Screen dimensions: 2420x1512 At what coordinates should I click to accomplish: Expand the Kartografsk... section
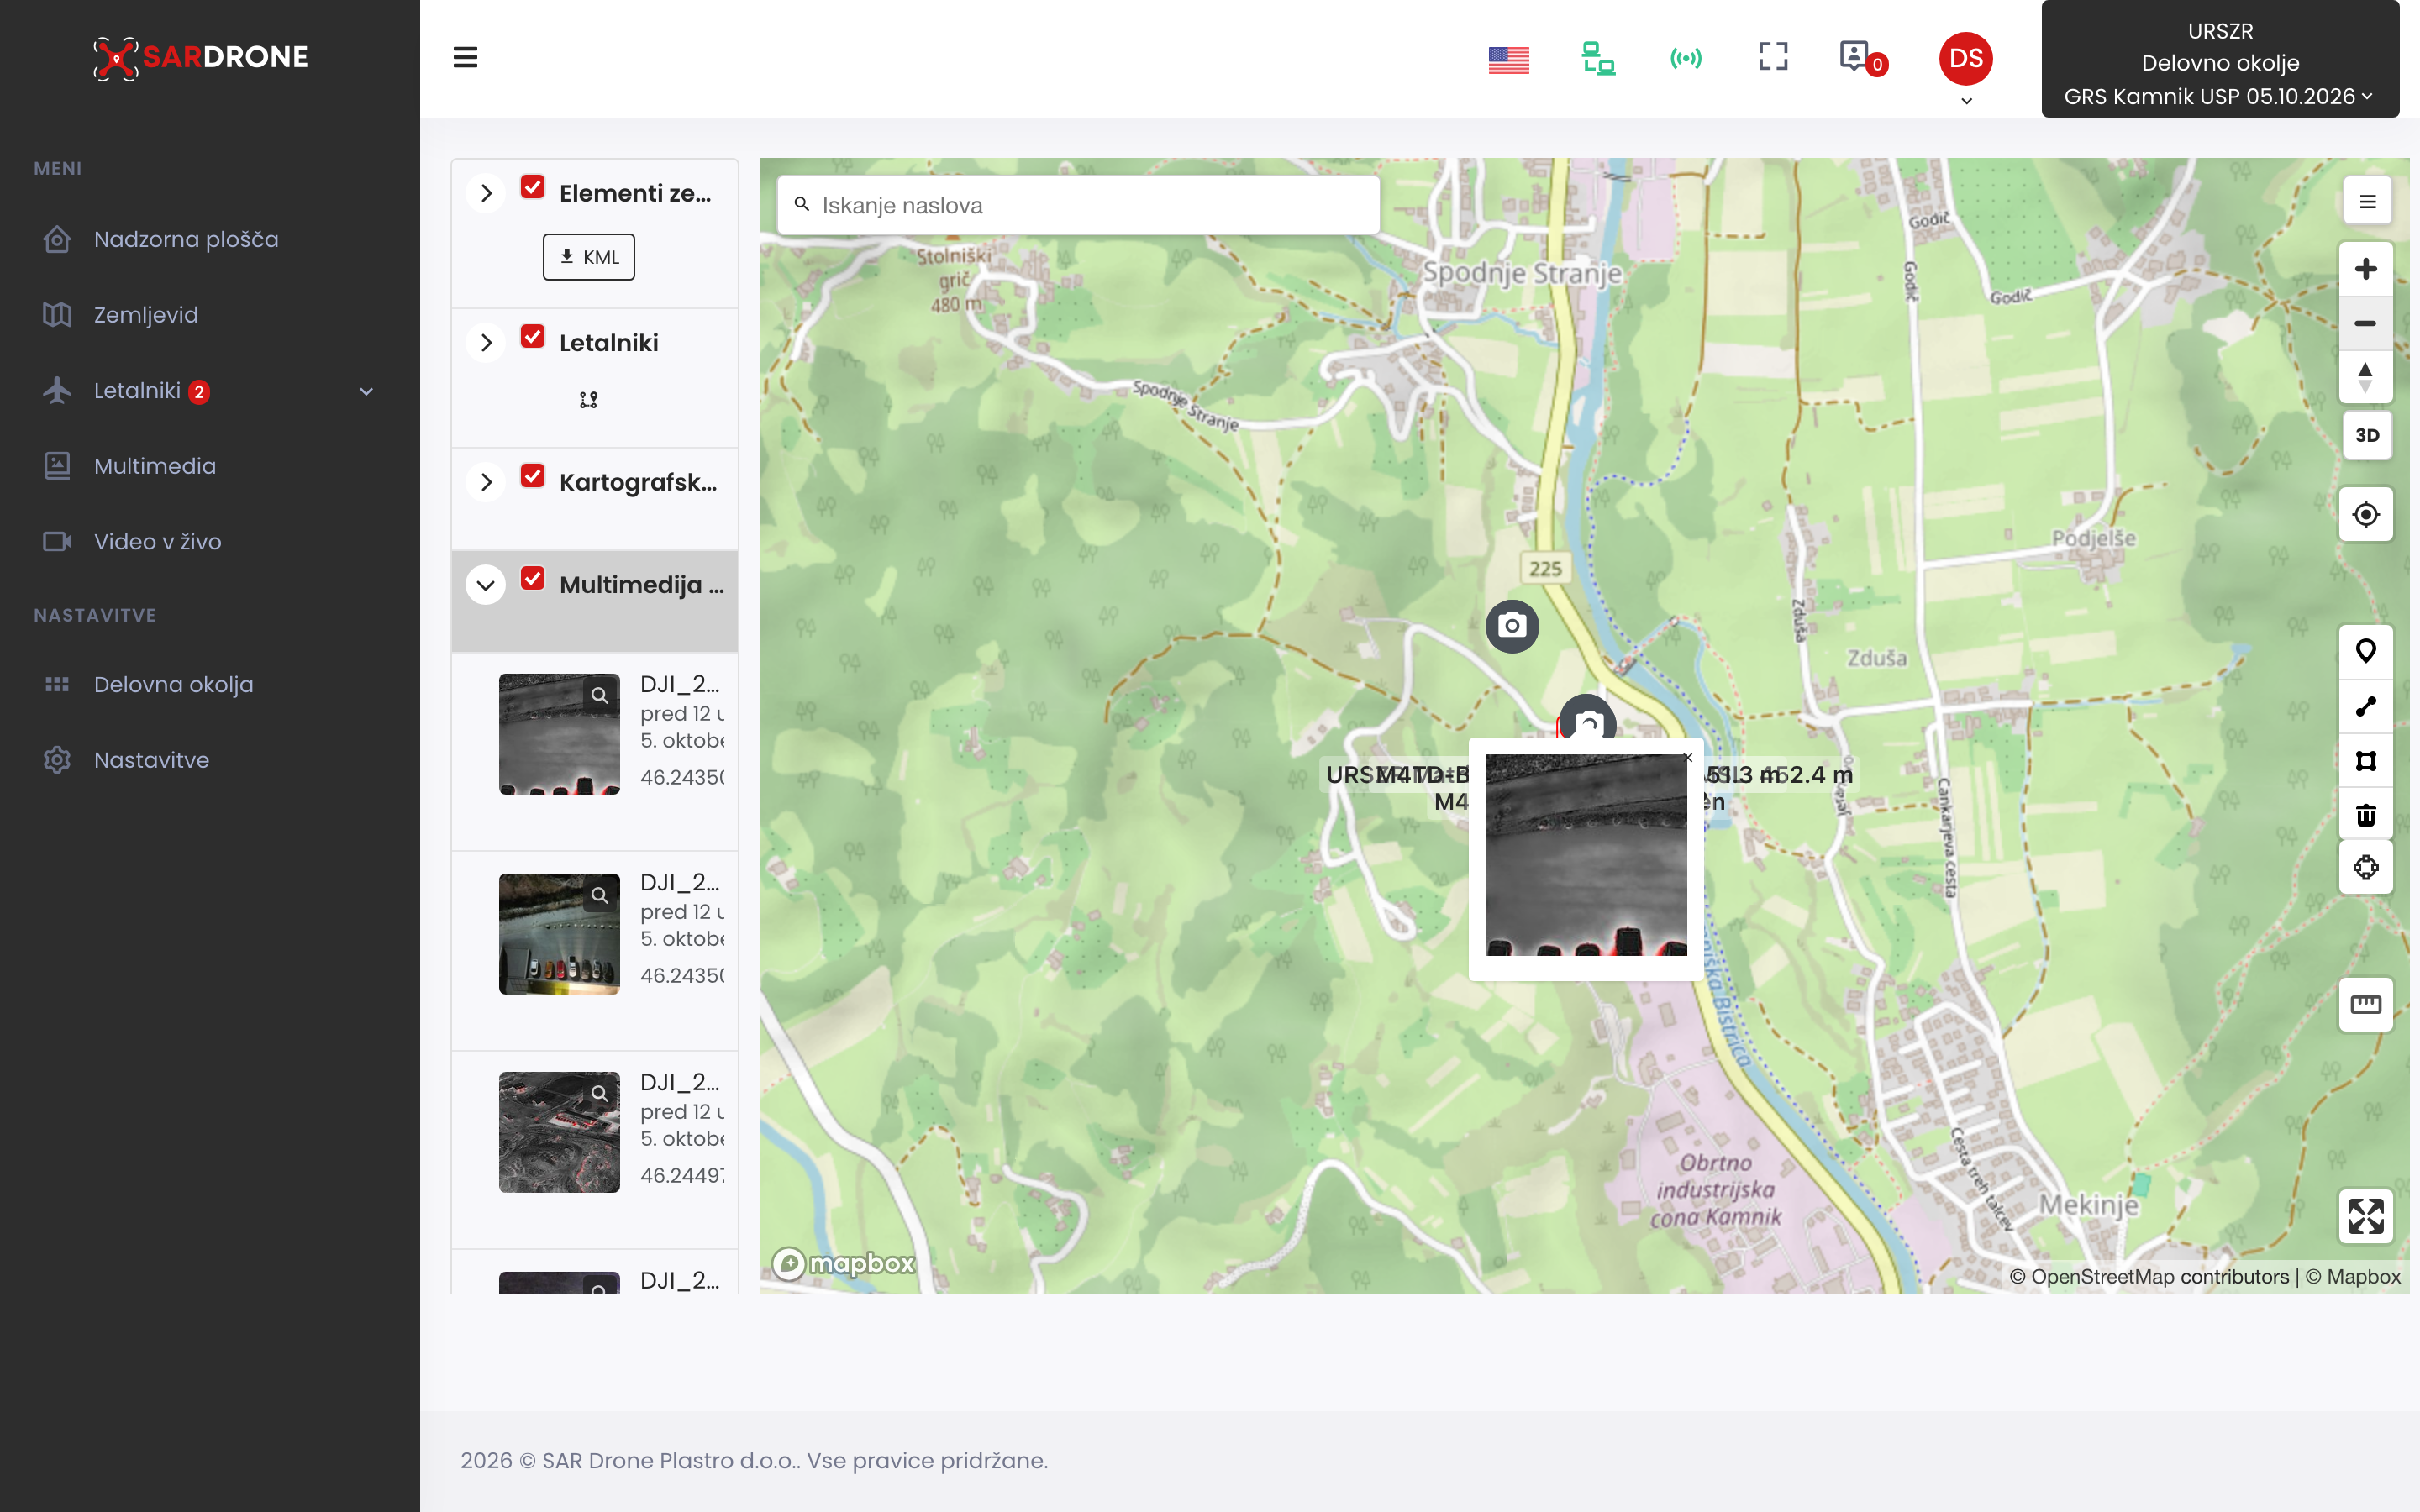486,482
